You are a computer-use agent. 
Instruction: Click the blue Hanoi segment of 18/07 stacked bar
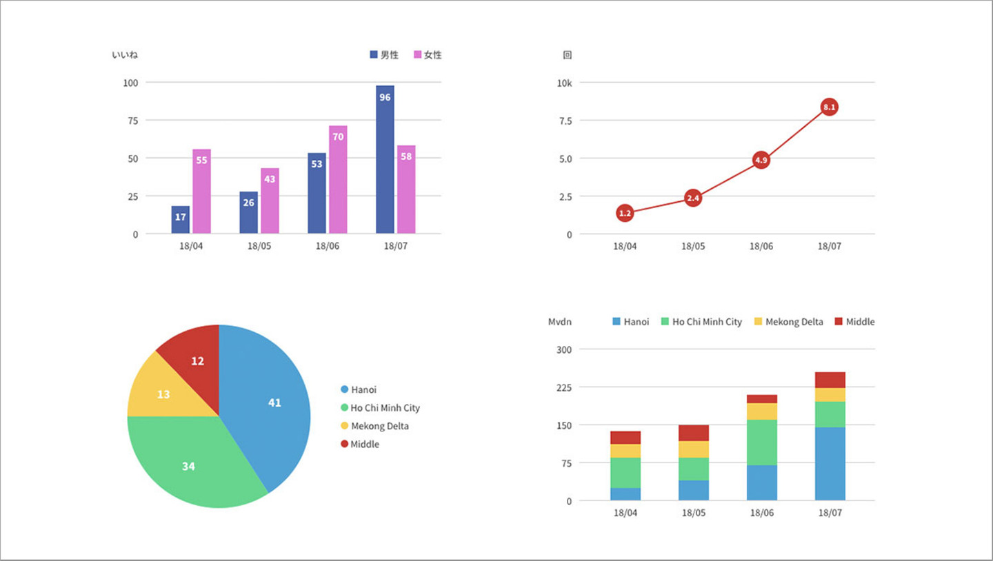[830, 464]
